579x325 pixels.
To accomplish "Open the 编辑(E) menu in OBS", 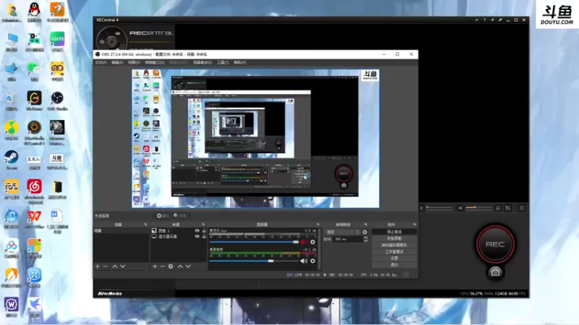I will [117, 63].
